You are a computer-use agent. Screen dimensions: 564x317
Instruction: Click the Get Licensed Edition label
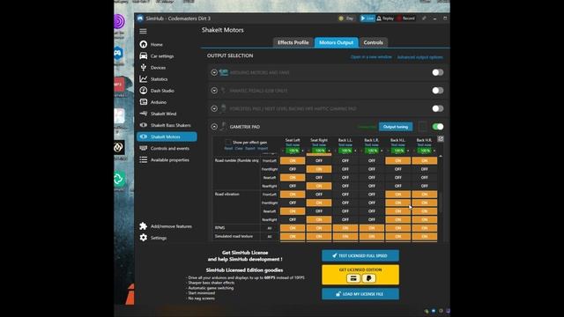[360, 269]
